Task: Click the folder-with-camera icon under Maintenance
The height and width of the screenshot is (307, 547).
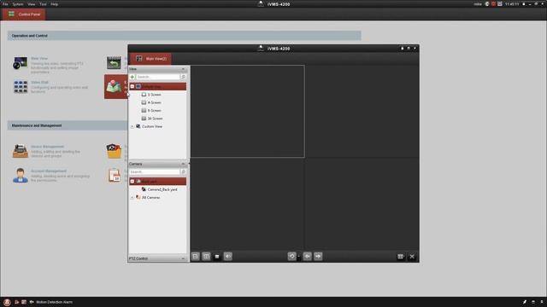Action: 114,151
